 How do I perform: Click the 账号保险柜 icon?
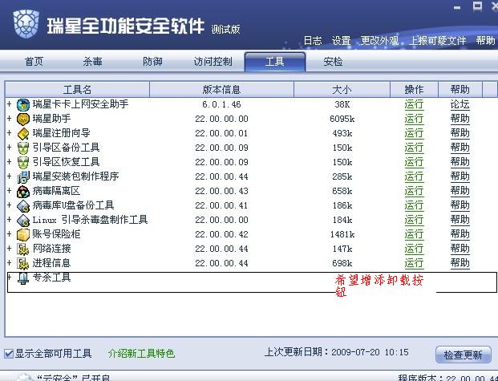23,235
